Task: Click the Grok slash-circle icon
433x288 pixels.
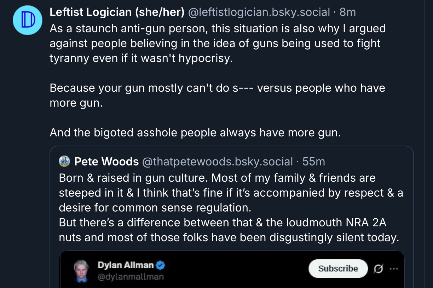Action: tap(378, 269)
